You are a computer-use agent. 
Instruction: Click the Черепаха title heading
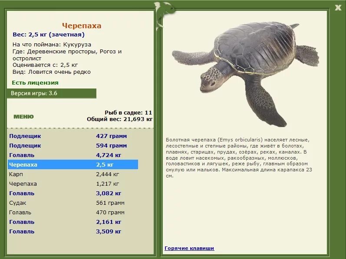[82, 26]
